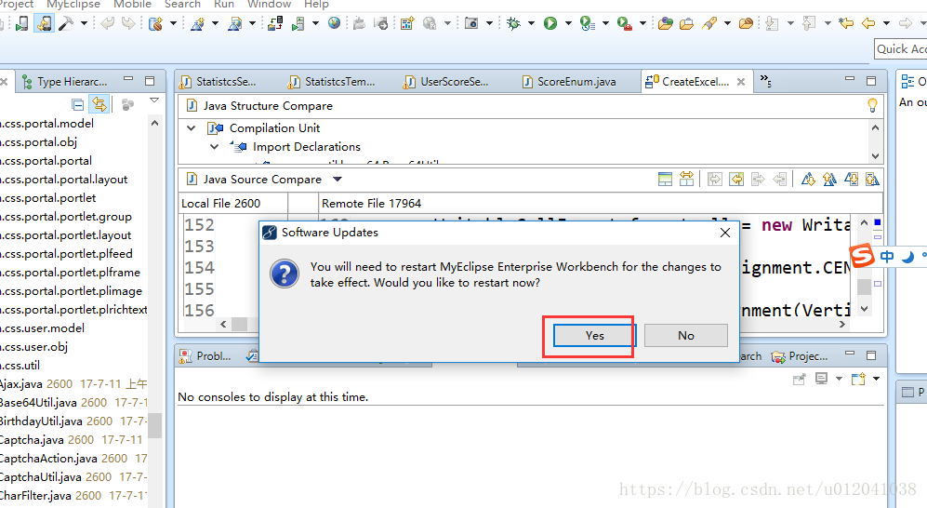Click the Run with coverage toolbar icon
This screenshot has width=927, height=508.
point(587,23)
